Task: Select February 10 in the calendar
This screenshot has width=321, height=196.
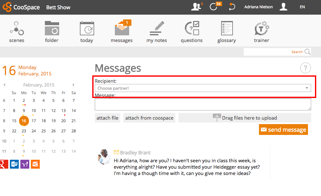Action: [34, 111]
